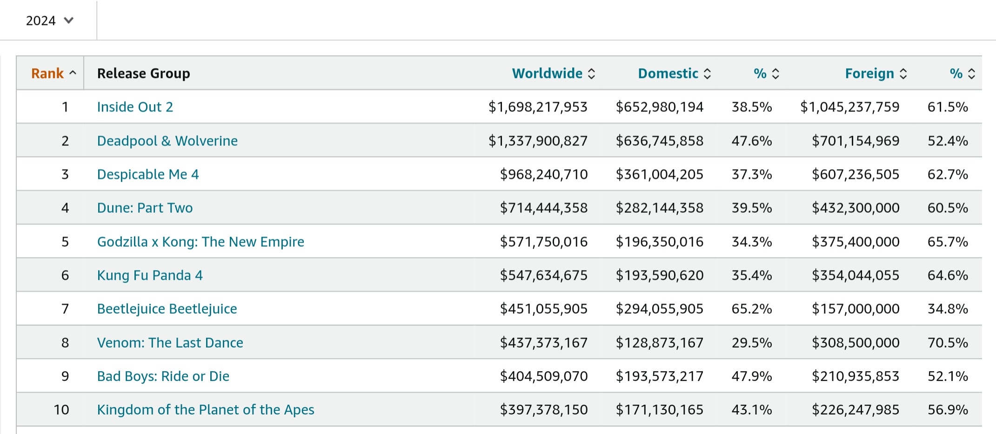This screenshot has height=434, width=996.
Task: Select domestic value $282,144,358
Action: click(x=660, y=208)
